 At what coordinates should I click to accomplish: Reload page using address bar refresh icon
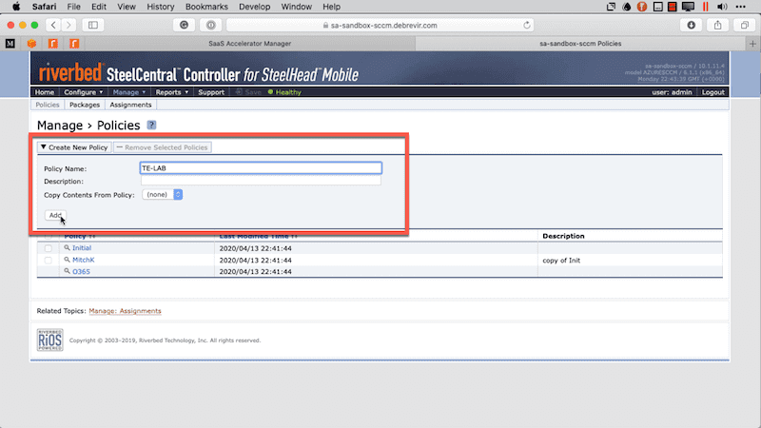tap(527, 26)
